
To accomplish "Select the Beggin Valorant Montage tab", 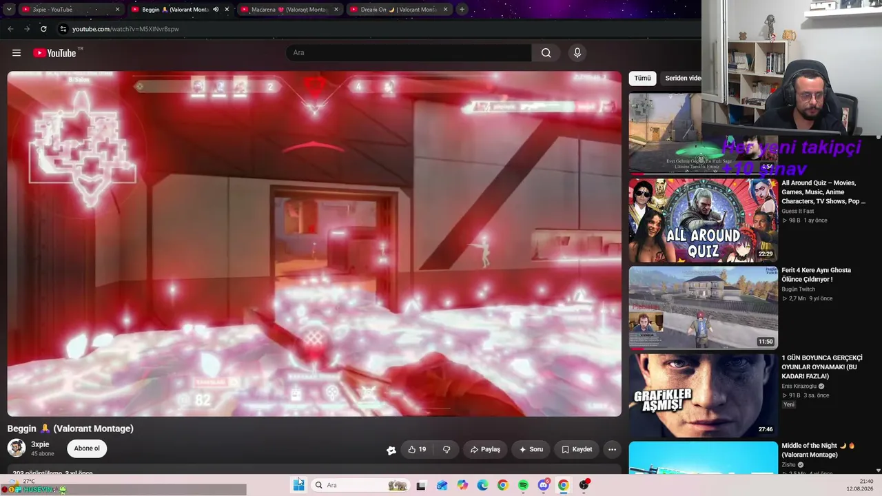I will 179,10.
